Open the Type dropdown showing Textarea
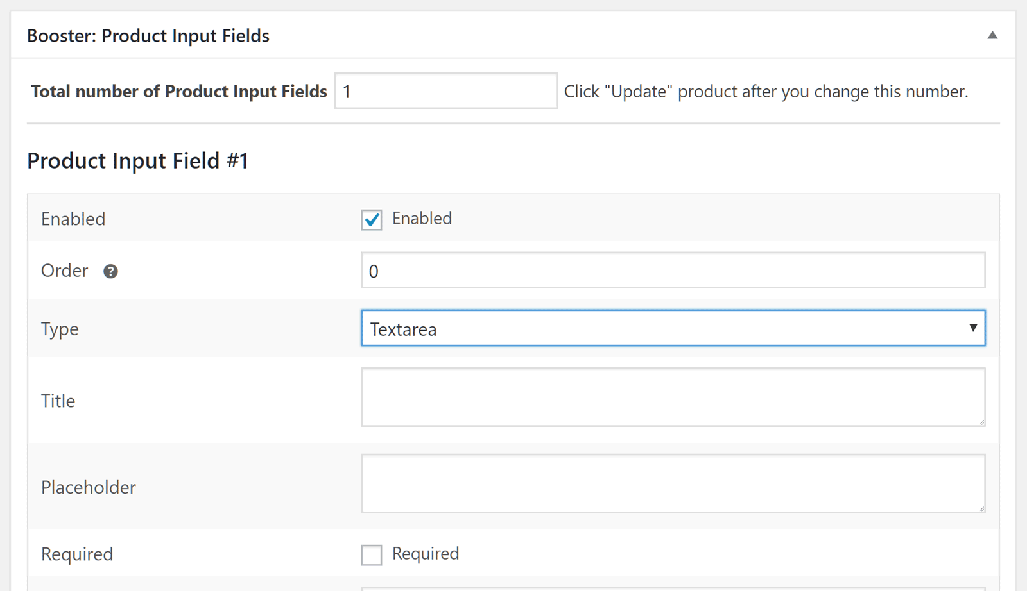Viewport: 1027px width, 591px height. 673,328
